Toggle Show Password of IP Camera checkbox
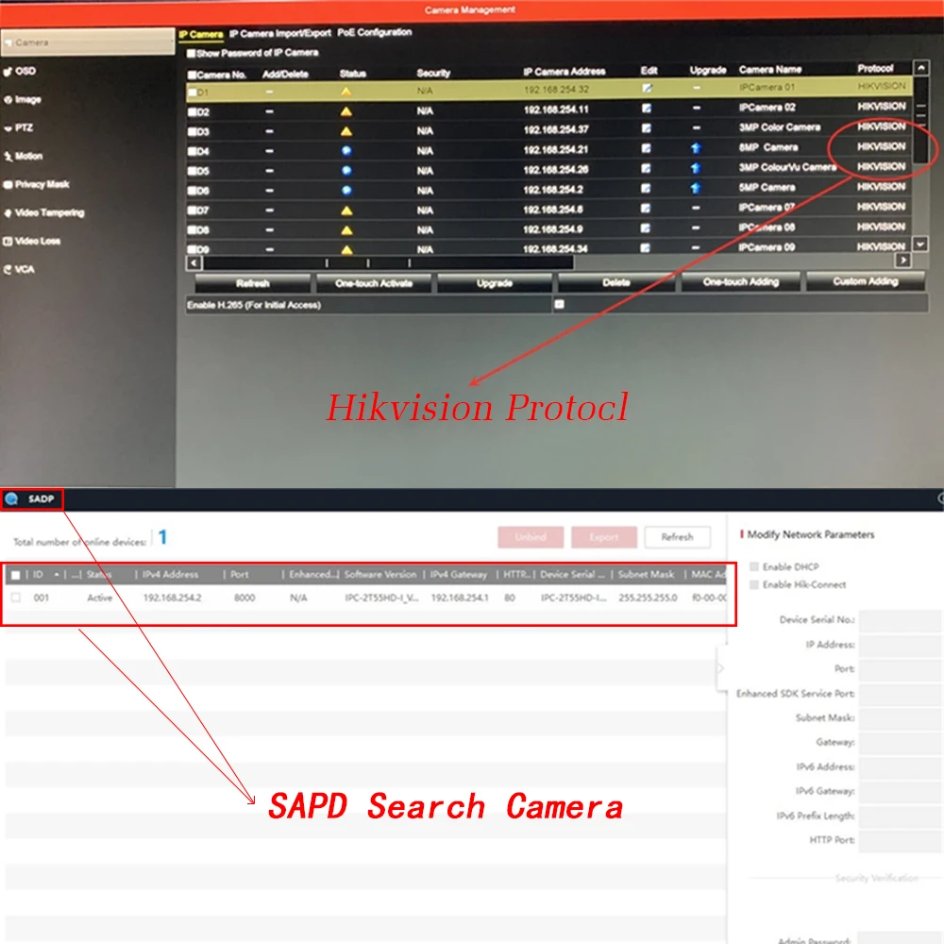Viewport: 944px width, 944px height. click(191, 54)
